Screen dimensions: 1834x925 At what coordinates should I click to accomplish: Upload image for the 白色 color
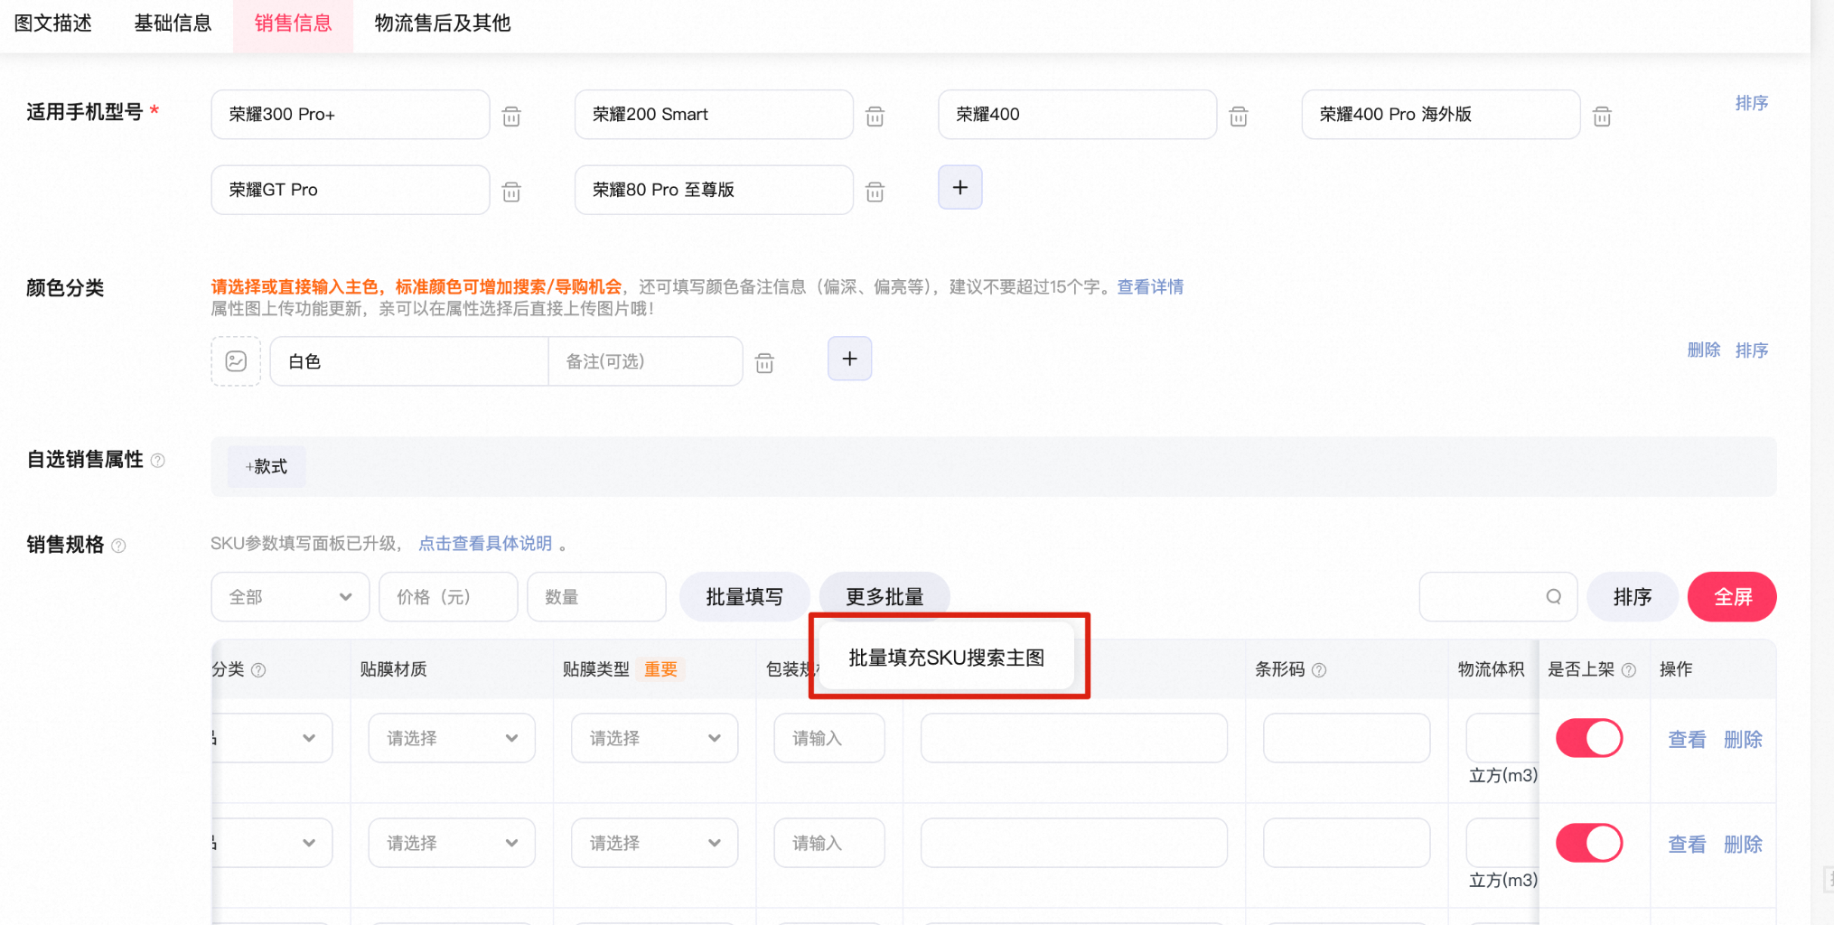coord(236,361)
